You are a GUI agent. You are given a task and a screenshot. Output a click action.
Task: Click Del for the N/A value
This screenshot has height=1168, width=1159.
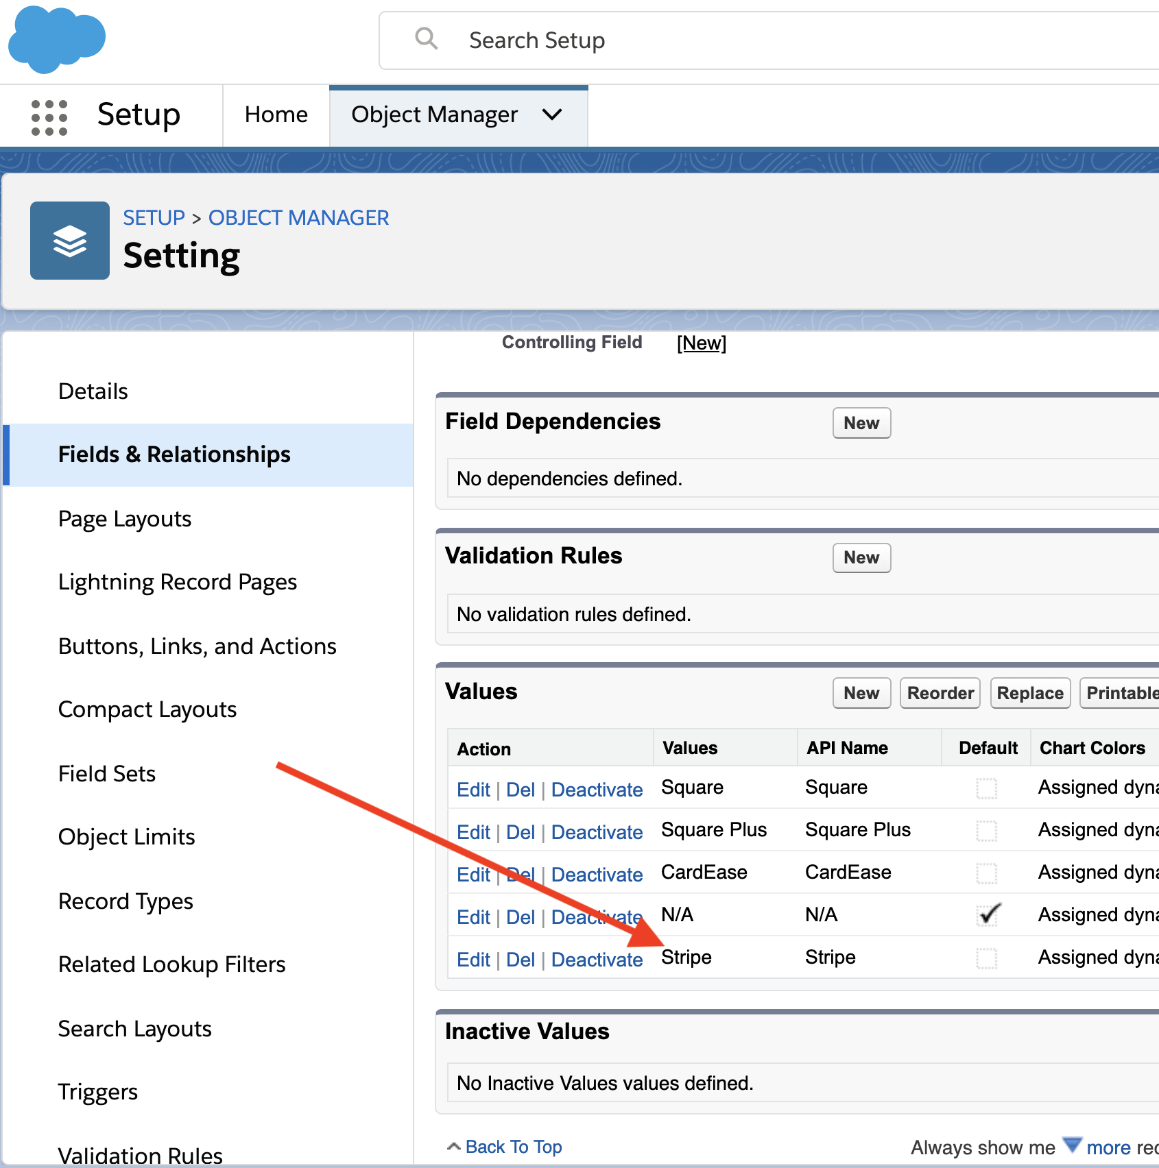pyautogui.click(x=521, y=917)
